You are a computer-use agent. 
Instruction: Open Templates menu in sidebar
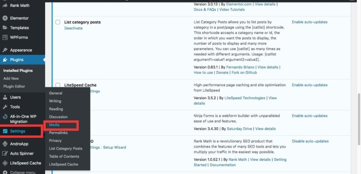click(x=20, y=28)
